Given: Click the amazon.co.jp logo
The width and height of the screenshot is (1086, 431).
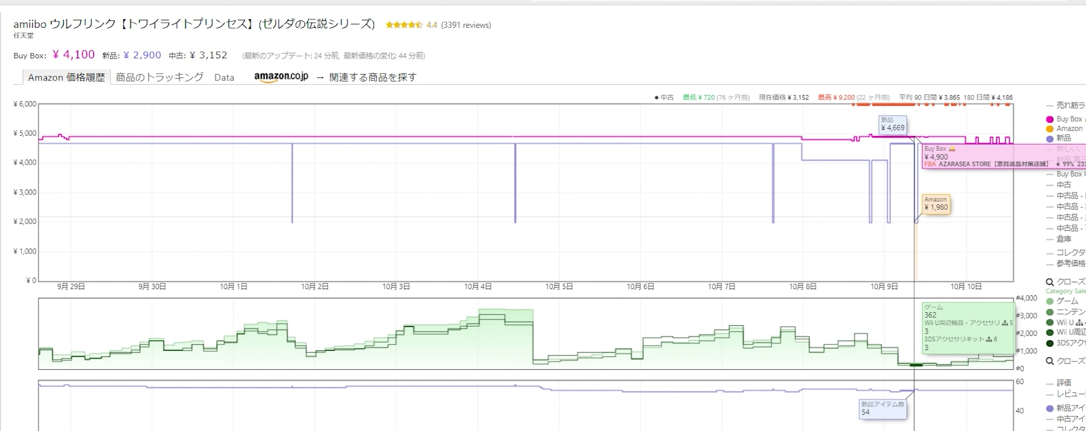Looking at the screenshot, I should coord(281,77).
